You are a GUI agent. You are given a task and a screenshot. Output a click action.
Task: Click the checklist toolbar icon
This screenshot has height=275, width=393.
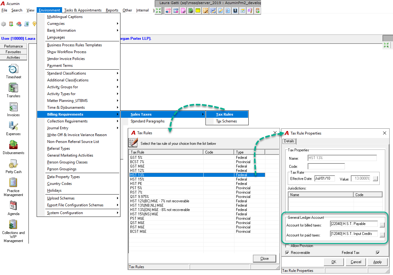228,11
